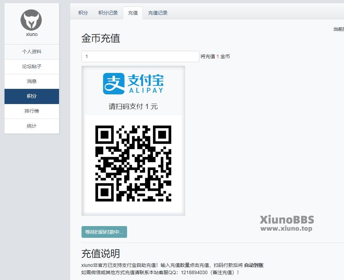This screenshot has width=344, height=280.
Task: Select 积分 in the sidebar menu
Action: point(32,96)
